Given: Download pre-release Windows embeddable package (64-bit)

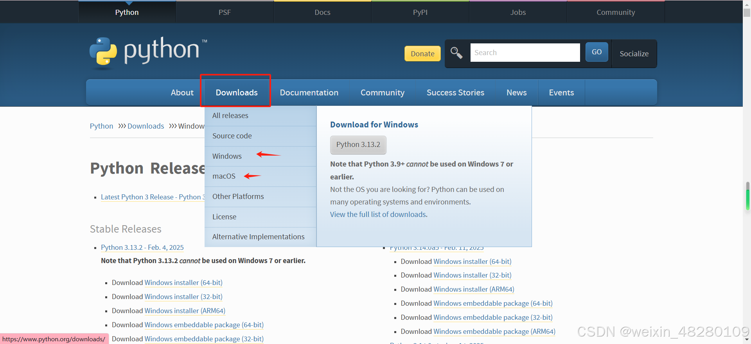Looking at the screenshot, I should pyautogui.click(x=493, y=303).
